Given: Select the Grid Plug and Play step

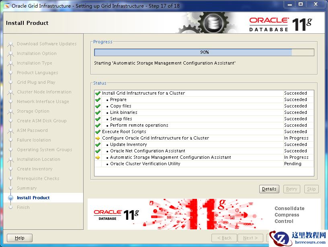Looking at the screenshot, I should point(36,82).
